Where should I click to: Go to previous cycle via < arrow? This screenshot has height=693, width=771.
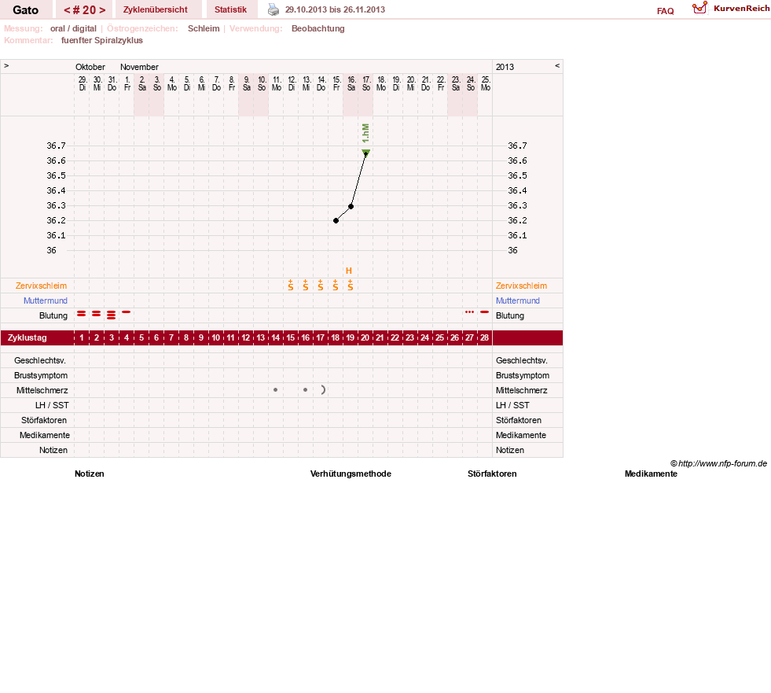point(67,10)
